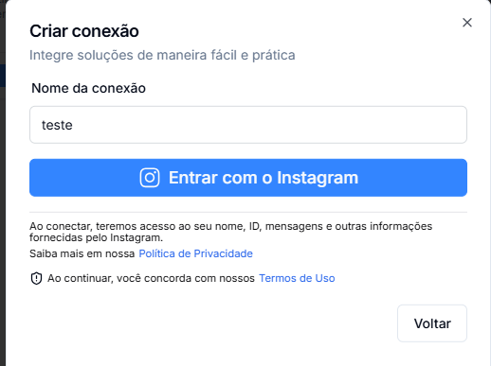Open the Política de Privacidade link
The width and height of the screenshot is (491, 366).
tap(195, 253)
